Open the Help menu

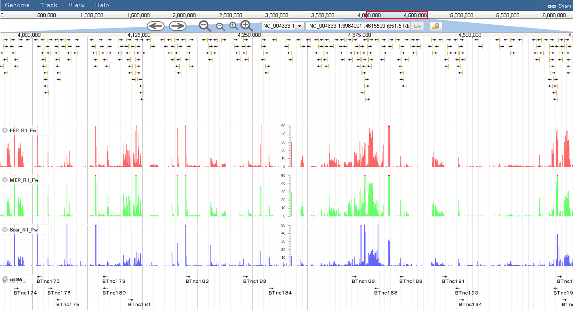click(x=102, y=5)
